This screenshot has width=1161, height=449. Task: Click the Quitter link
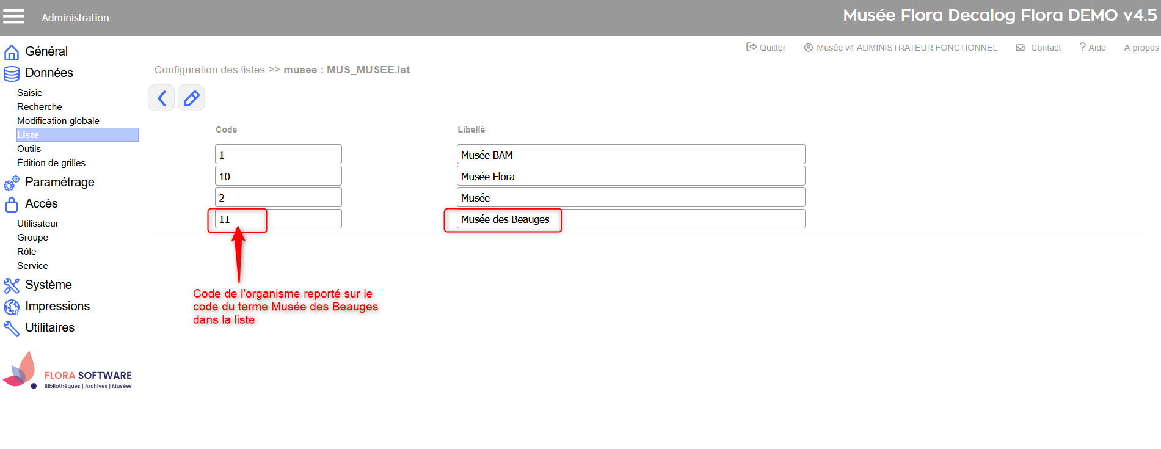(x=766, y=48)
